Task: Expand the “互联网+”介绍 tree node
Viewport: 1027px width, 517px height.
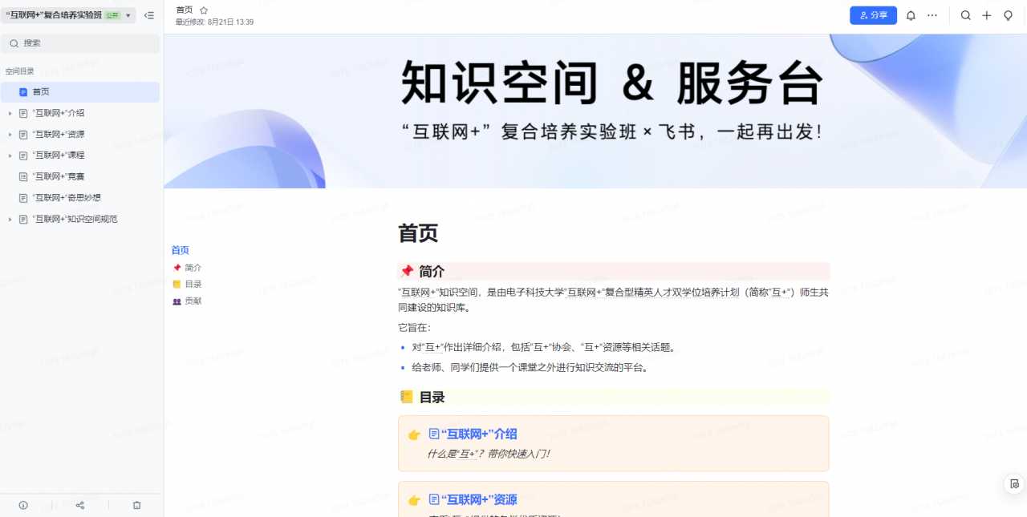Action: point(10,113)
